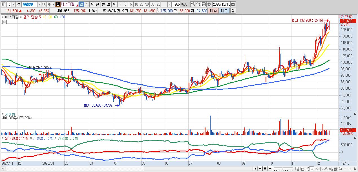Select the 30 interval button

tap(147, 4)
